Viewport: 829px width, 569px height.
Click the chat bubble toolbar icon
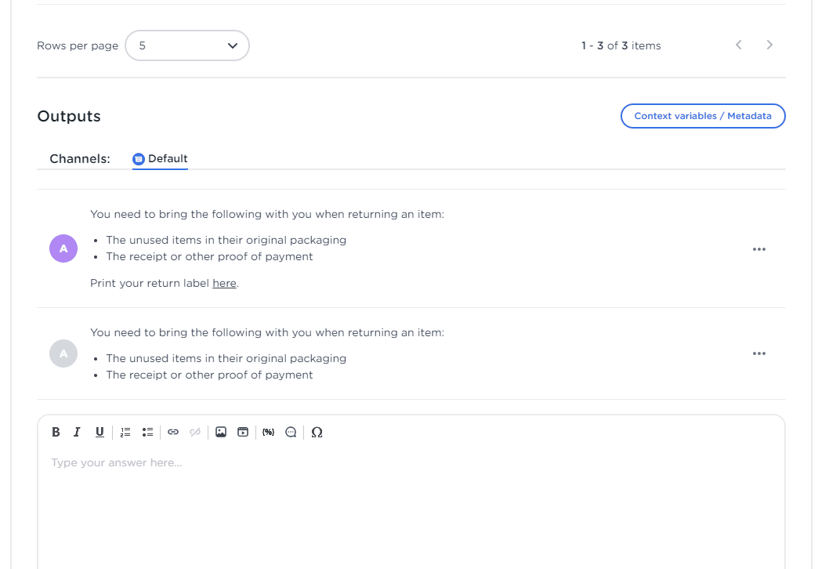coord(291,432)
